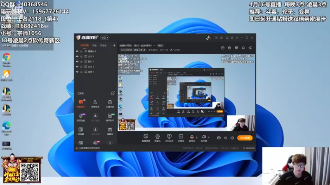Add a new scene with the plus button
Viewport: 330px width, 185px height.
pyautogui.click(x=114, y=45)
